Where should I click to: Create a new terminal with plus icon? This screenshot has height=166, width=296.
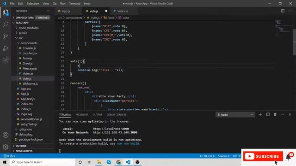[260, 114]
